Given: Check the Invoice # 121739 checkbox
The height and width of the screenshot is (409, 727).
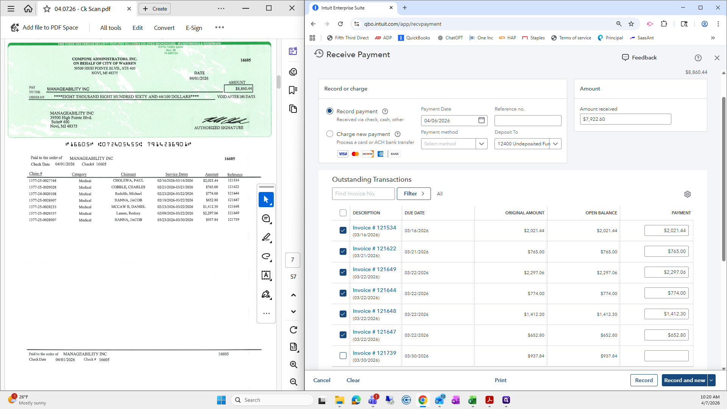Looking at the screenshot, I should [343, 356].
